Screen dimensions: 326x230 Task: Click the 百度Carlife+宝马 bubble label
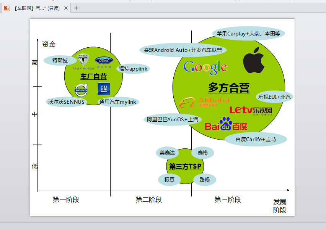point(256,139)
